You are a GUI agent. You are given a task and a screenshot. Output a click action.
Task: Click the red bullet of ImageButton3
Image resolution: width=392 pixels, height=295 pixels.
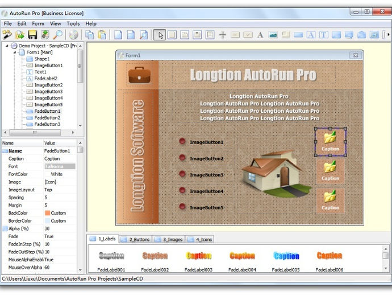coord(182,174)
